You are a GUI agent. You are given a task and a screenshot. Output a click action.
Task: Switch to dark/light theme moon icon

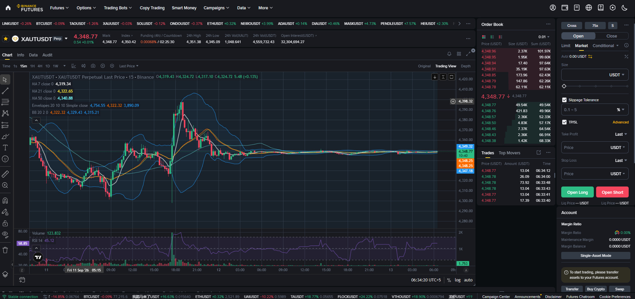pyautogui.click(x=624, y=8)
